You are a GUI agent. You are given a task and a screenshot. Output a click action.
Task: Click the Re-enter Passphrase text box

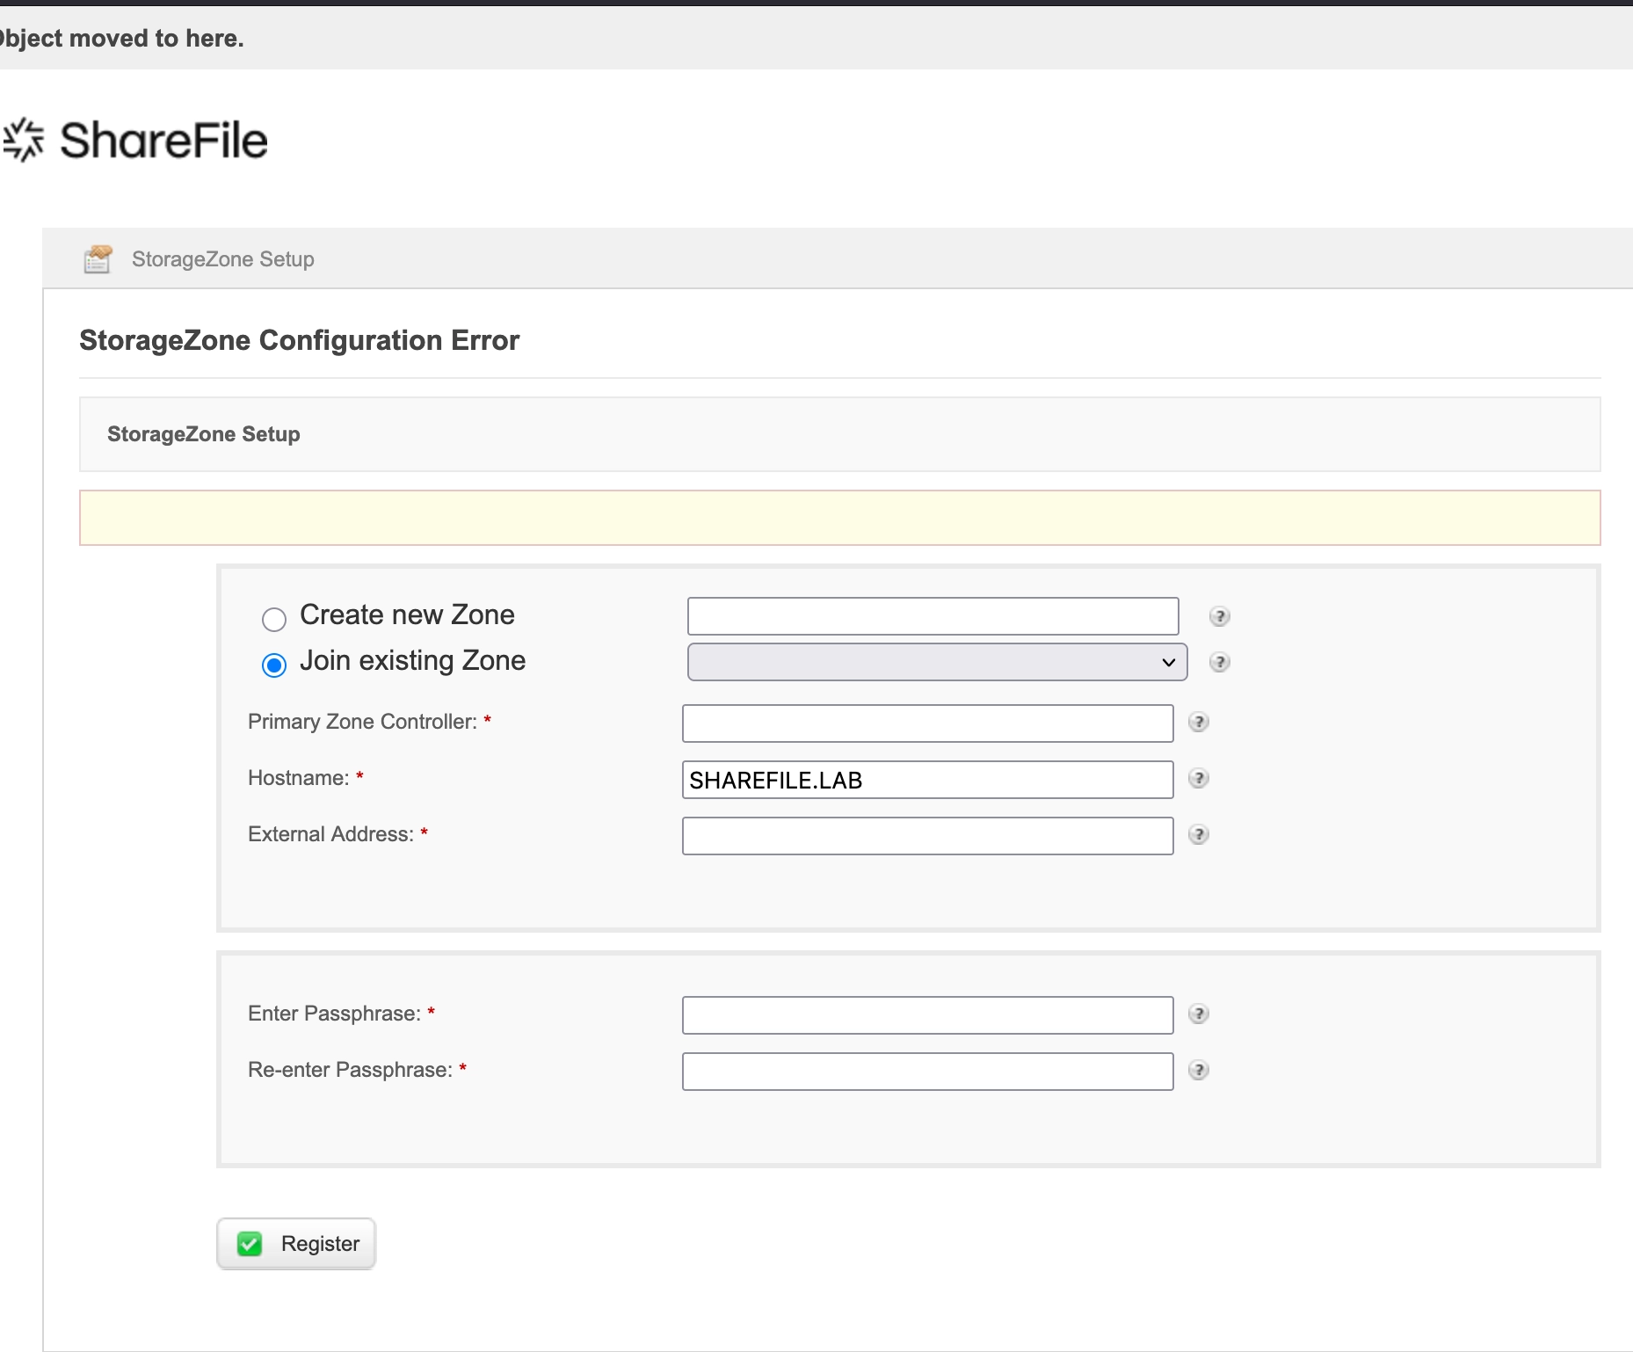tap(927, 1071)
